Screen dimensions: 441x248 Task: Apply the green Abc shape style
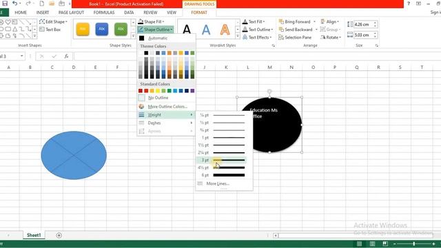(121, 29)
